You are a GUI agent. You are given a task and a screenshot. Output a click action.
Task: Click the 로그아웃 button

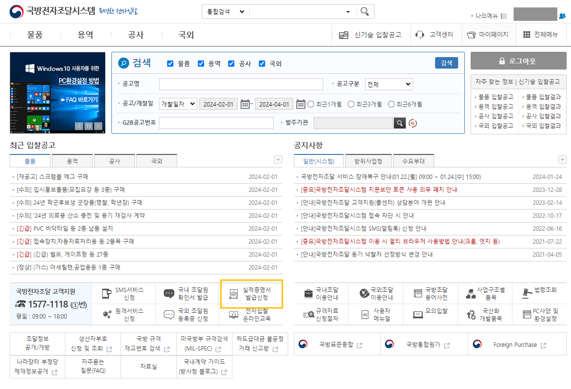[518, 61]
